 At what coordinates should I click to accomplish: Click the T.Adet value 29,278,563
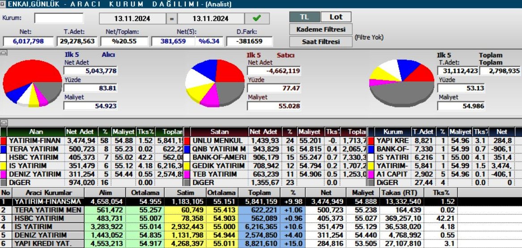[77, 41]
